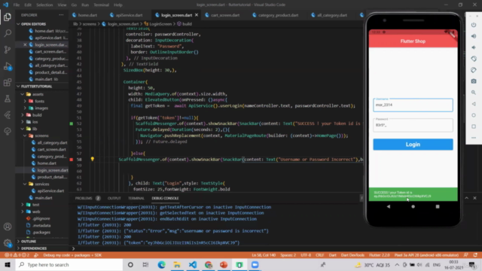
Task: Open the Manage gear settings
Action: pyautogui.click(x=8, y=243)
